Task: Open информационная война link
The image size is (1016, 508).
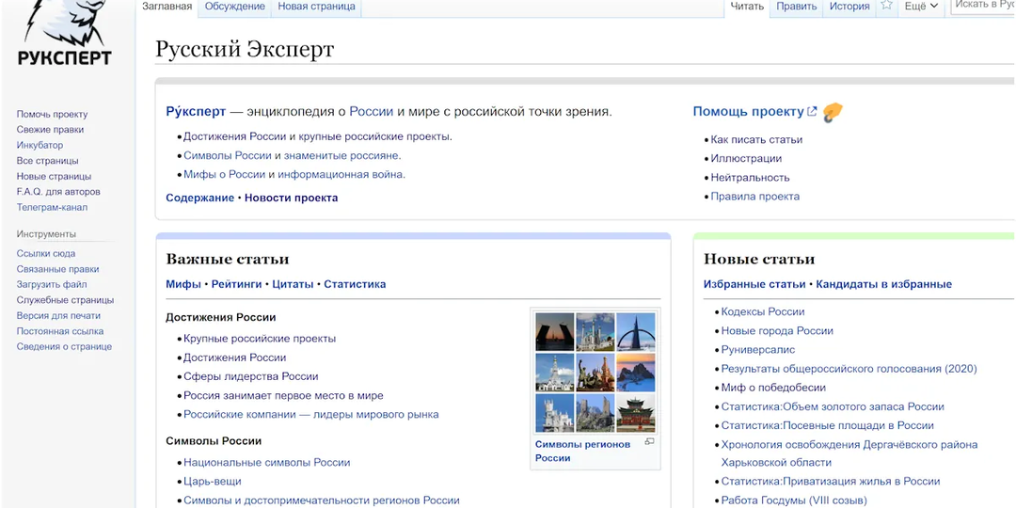Action: 341,174
